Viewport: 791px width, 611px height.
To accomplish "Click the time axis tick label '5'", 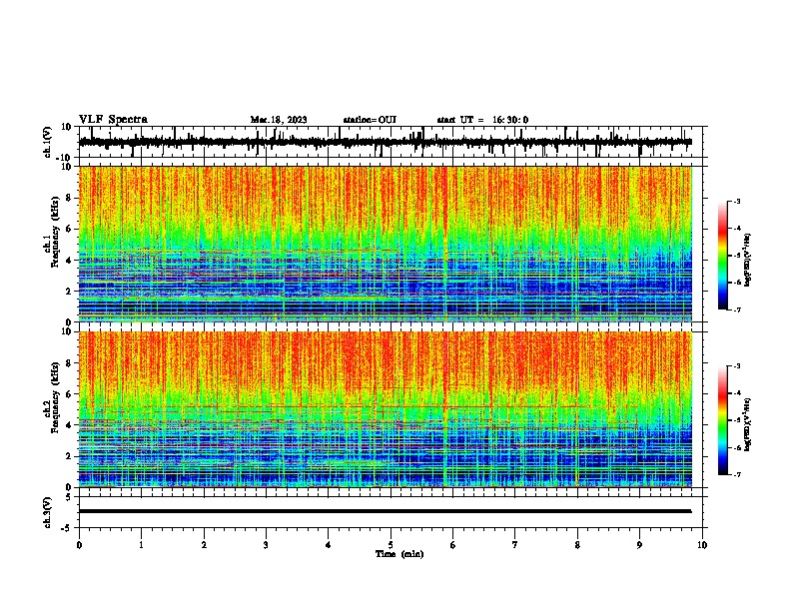I will click(x=391, y=545).
